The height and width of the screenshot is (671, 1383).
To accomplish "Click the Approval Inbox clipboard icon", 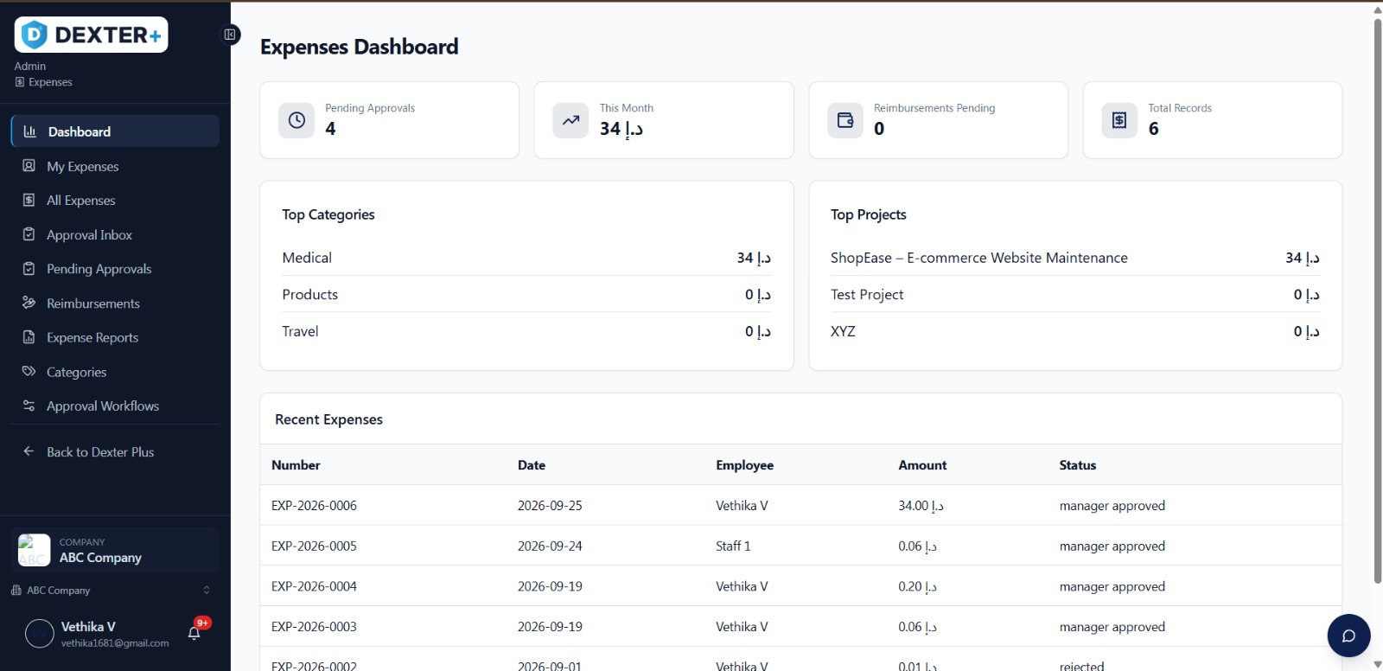I will [x=29, y=234].
